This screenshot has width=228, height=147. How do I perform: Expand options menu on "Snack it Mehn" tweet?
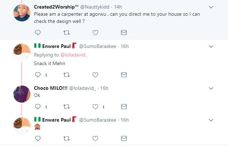click(211, 46)
